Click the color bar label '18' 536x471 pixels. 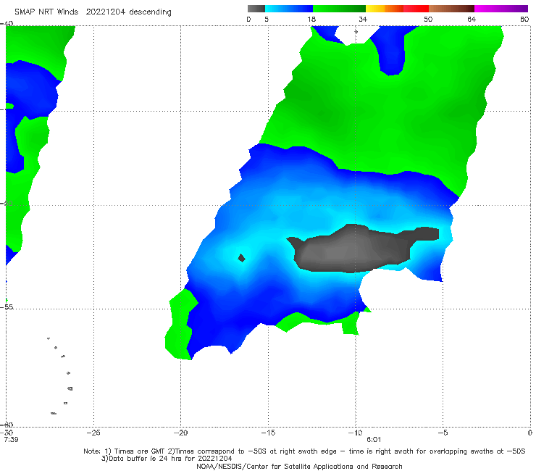pos(311,20)
